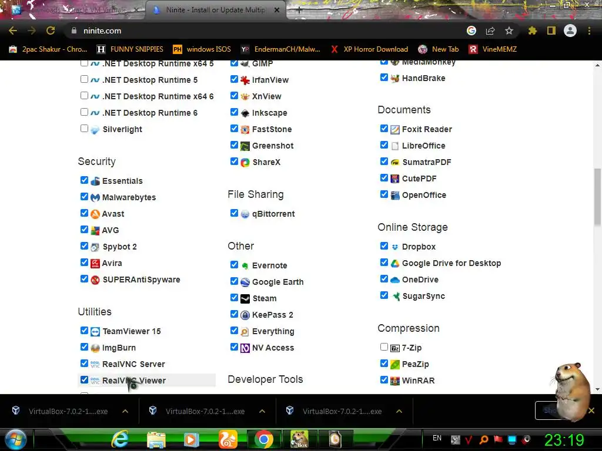Viewport: 602px width, 451px height.
Task: Click the OneDrive cloud icon
Action: point(395,280)
